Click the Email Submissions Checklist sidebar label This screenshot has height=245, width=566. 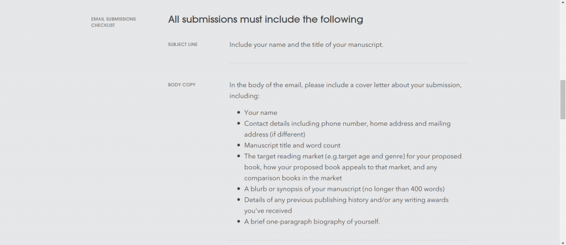[x=113, y=22]
